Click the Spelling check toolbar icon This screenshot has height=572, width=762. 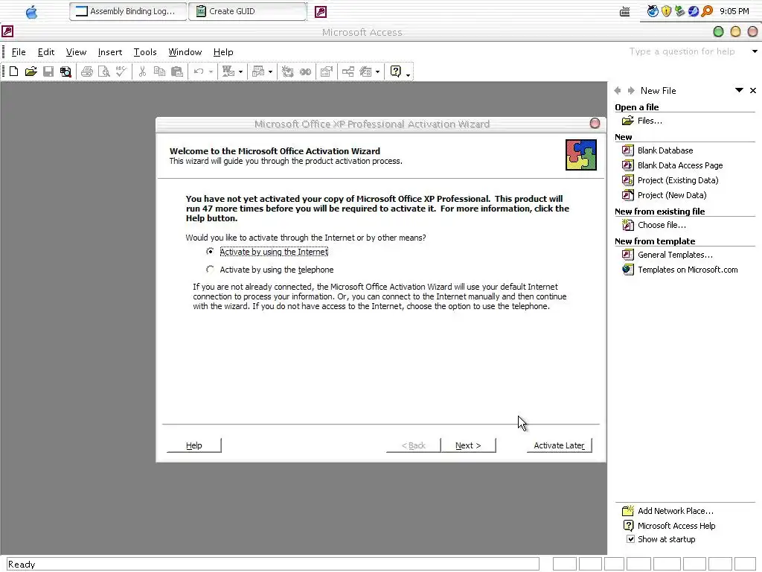point(121,72)
